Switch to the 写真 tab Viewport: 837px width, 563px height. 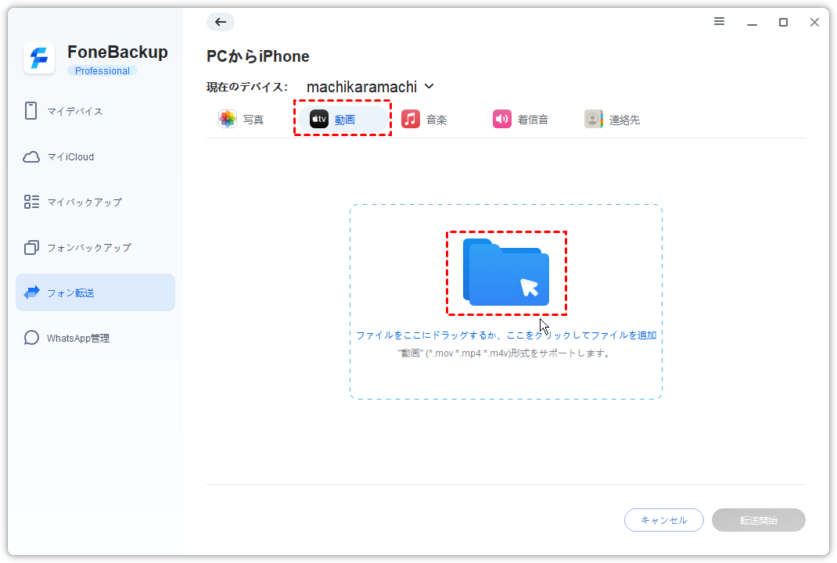click(x=241, y=119)
